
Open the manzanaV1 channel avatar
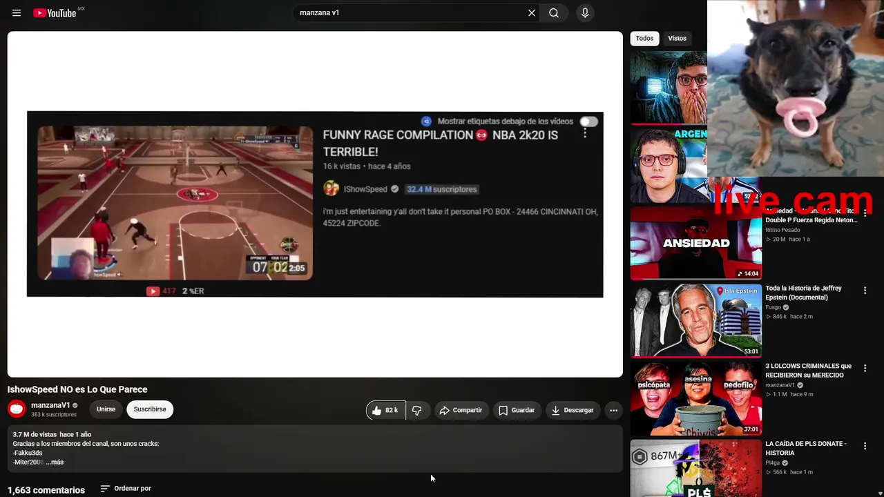tap(17, 409)
